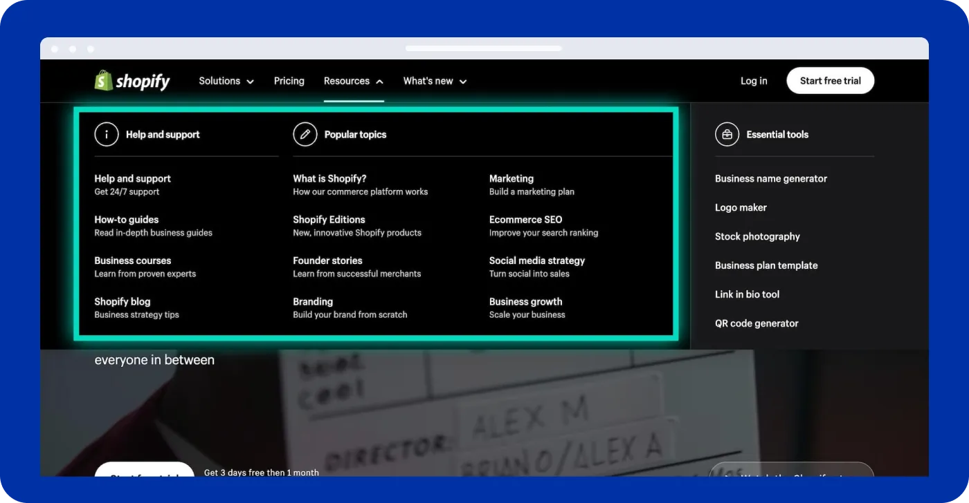
Task: Expand the What's new dropdown
Action: point(435,81)
